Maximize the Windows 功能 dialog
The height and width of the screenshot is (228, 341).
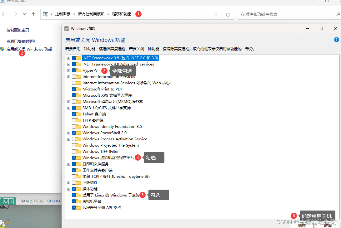click(x=321, y=28)
